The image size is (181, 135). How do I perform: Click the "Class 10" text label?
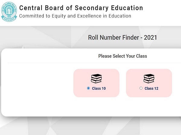coord(99,88)
